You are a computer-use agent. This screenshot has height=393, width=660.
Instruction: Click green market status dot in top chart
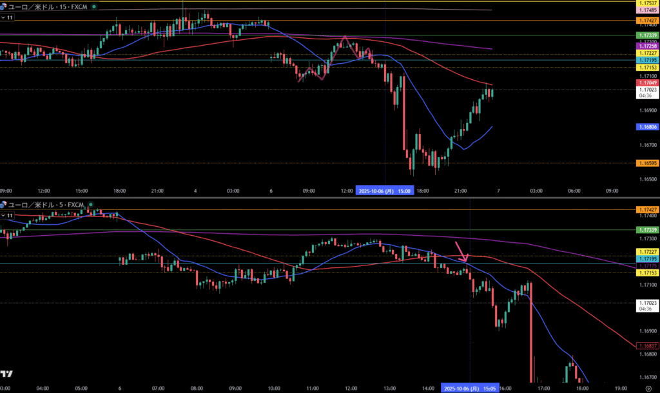pos(95,8)
